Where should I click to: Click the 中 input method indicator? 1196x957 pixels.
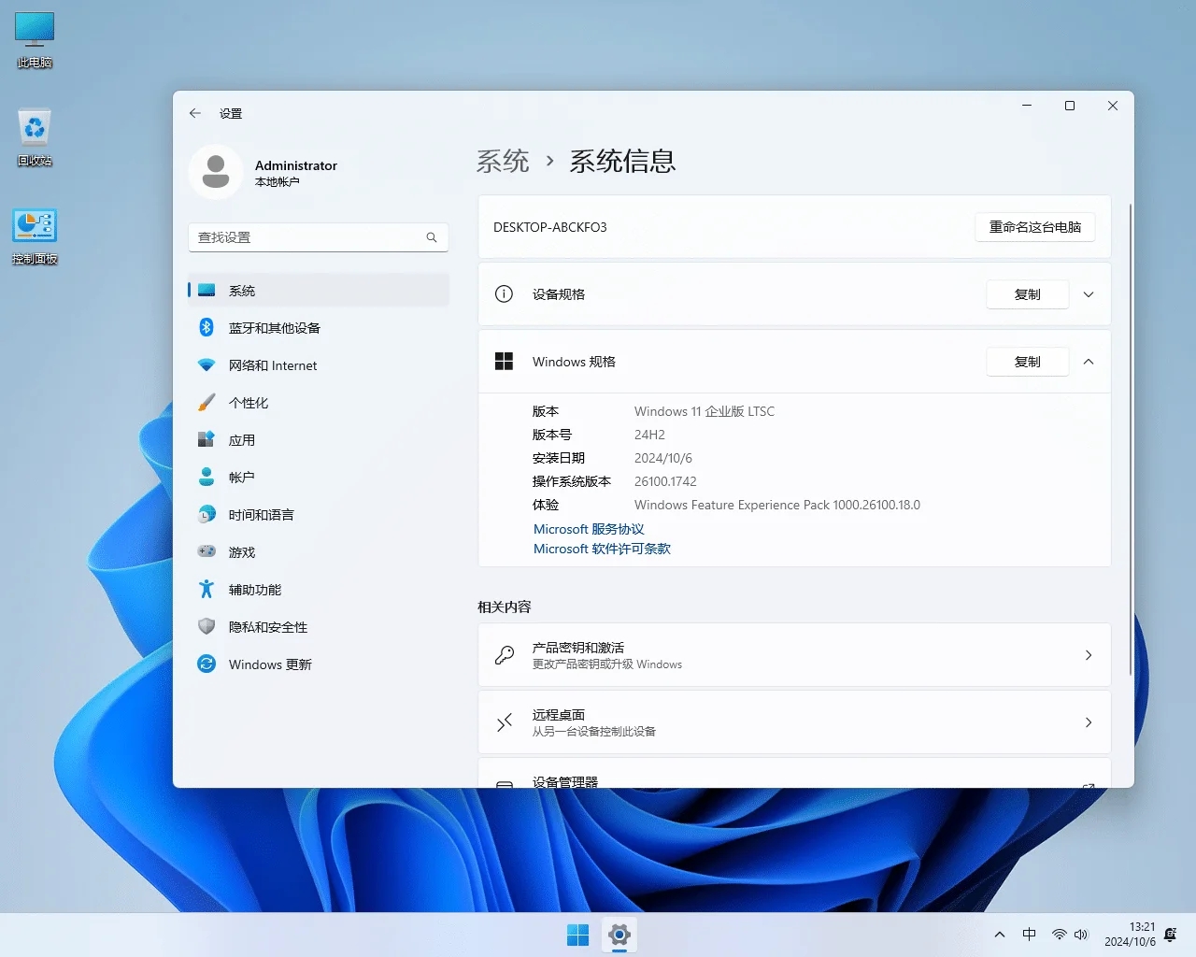pyautogui.click(x=1029, y=935)
